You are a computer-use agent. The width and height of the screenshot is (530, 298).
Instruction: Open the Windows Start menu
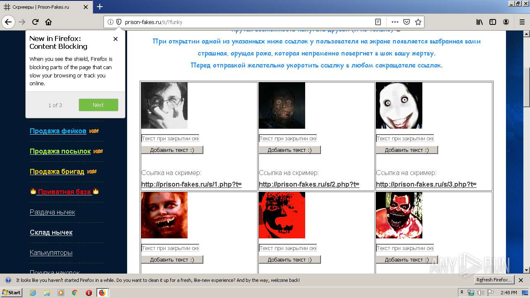(12, 292)
